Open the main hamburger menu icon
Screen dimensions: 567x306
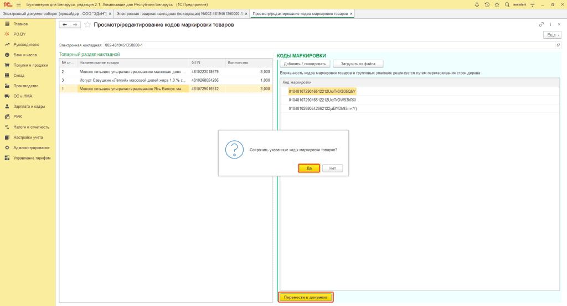tap(18, 4)
